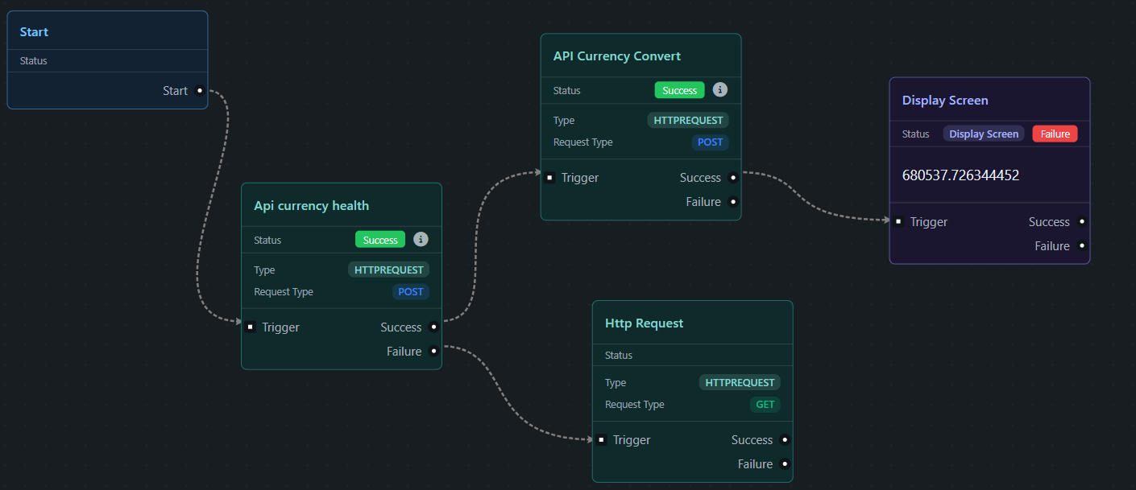Screen dimensions: 1136x490
Task: Click Start output label on Start node
Action: (x=175, y=90)
